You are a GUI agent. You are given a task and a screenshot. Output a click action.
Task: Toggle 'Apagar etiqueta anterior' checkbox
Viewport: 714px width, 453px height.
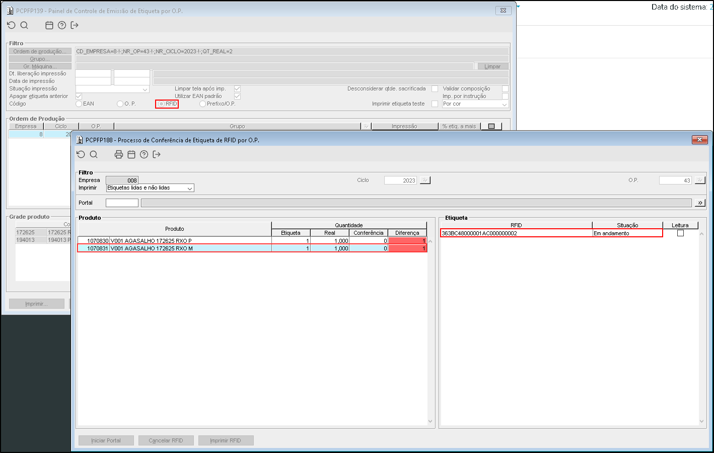(79, 96)
